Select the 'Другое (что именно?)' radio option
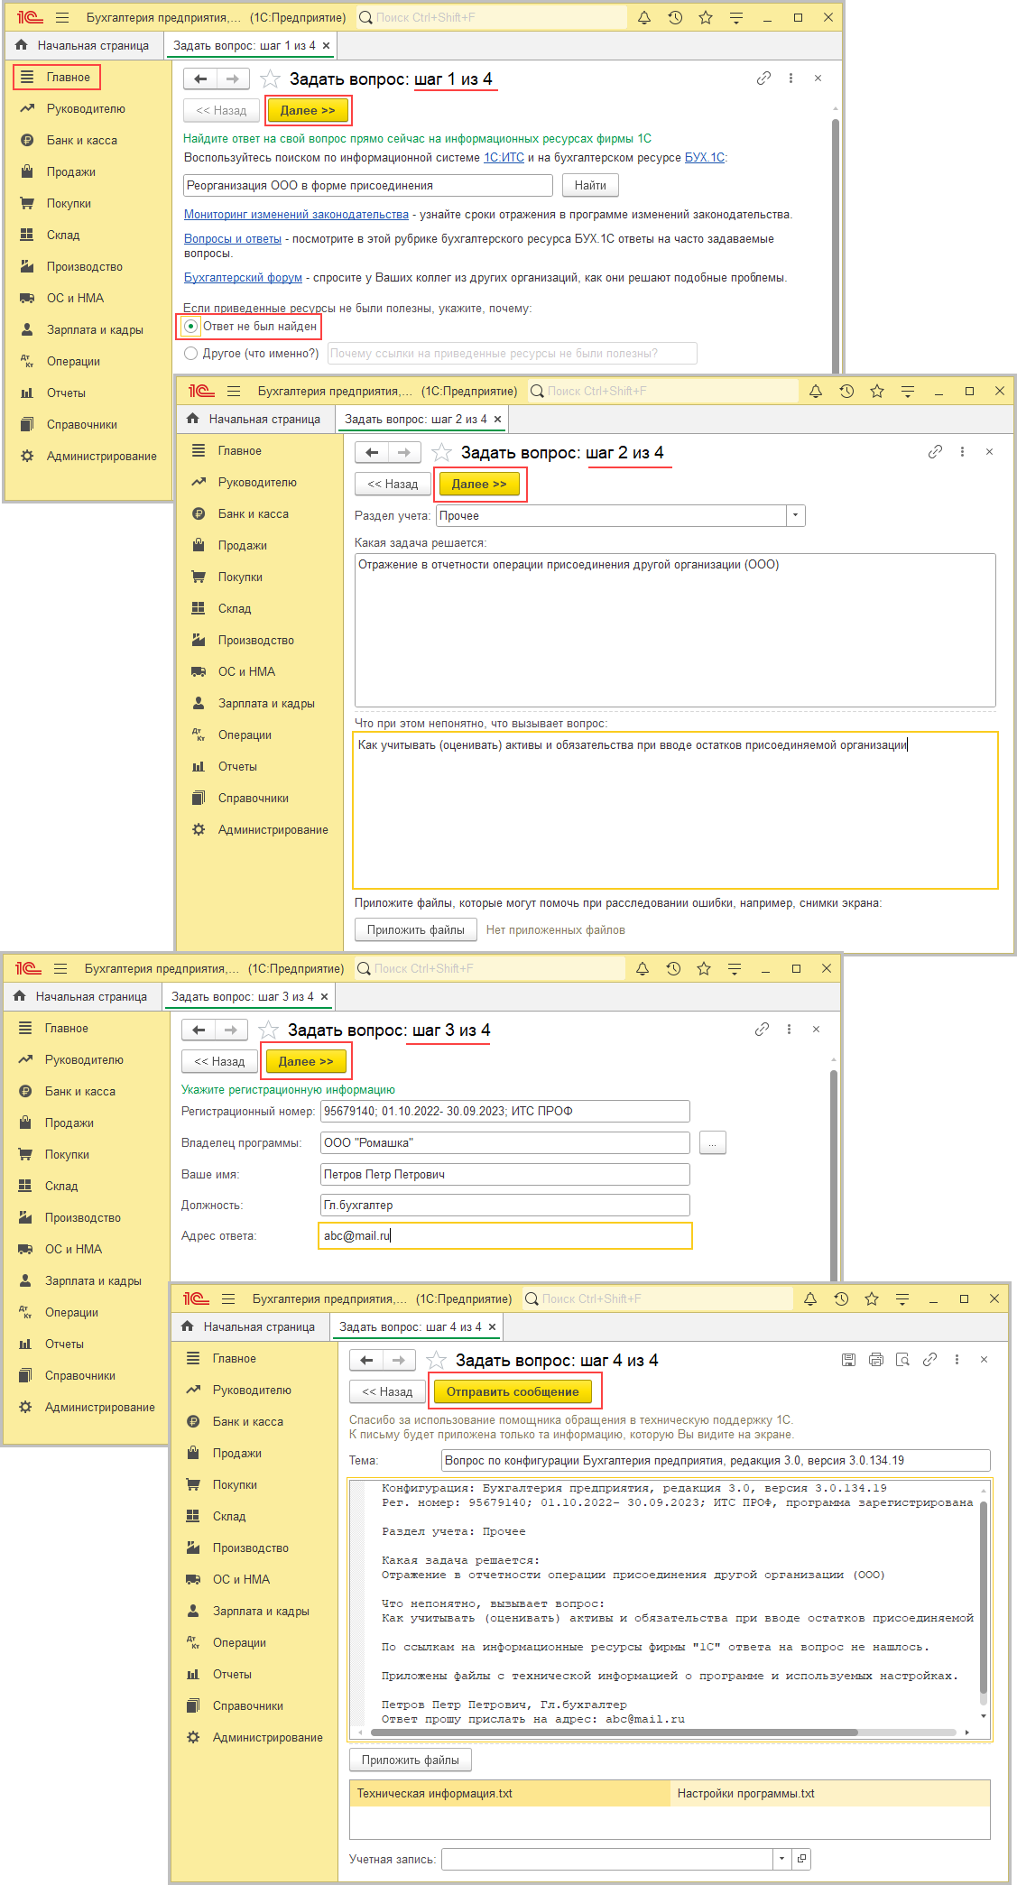Screen dimensions: 1017x1885 pos(191,354)
